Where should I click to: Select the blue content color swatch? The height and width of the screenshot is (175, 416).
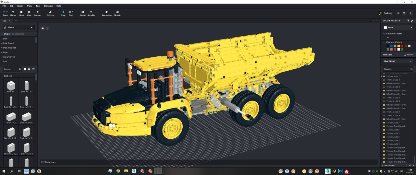(x=391, y=46)
